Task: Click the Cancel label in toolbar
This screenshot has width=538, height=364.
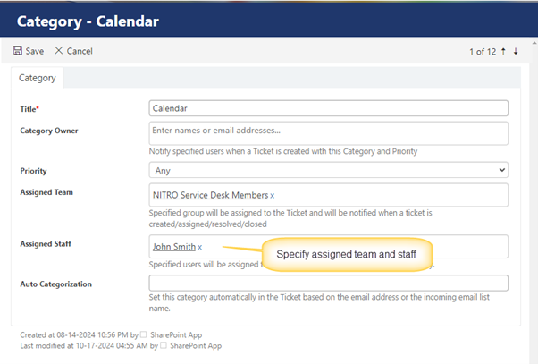Action: tap(80, 51)
